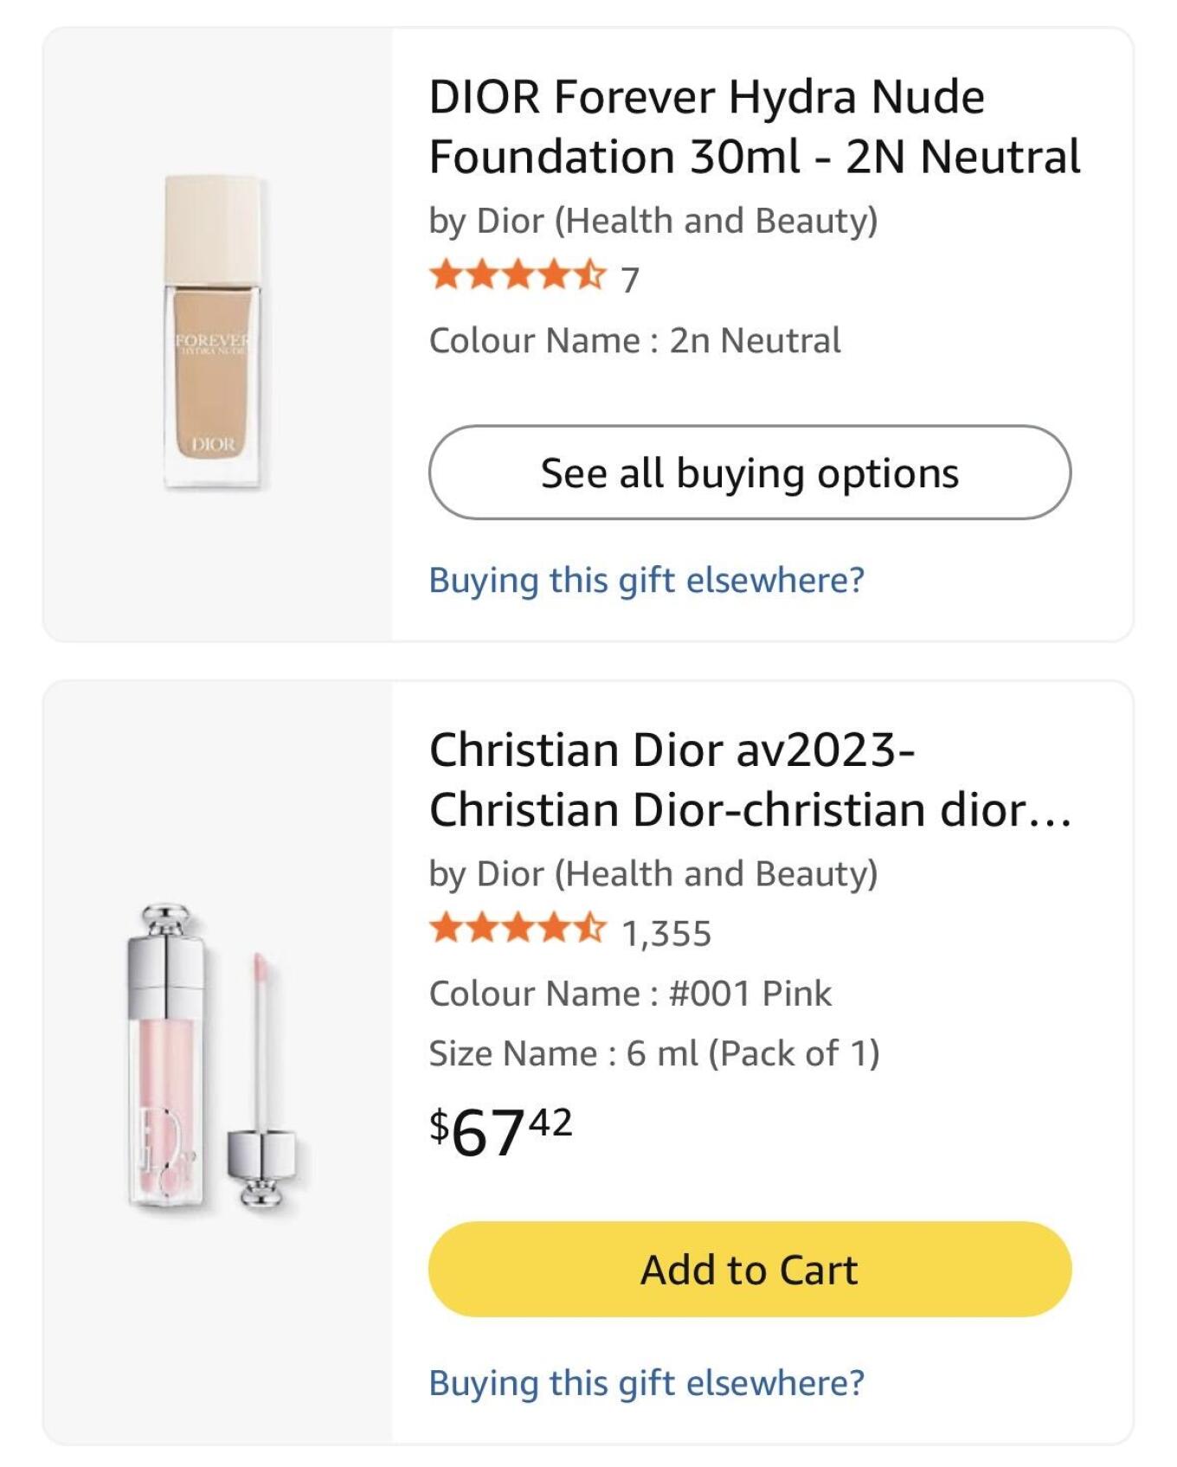Image resolution: width=1177 pixels, height=1467 pixels.
Task: Click Colour Name #001 Pink text
Action: coord(630,993)
